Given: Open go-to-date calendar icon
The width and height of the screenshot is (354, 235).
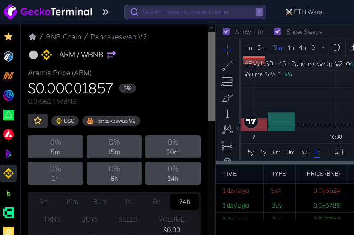Looking at the screenshot, I should click(x=339, y=152).
